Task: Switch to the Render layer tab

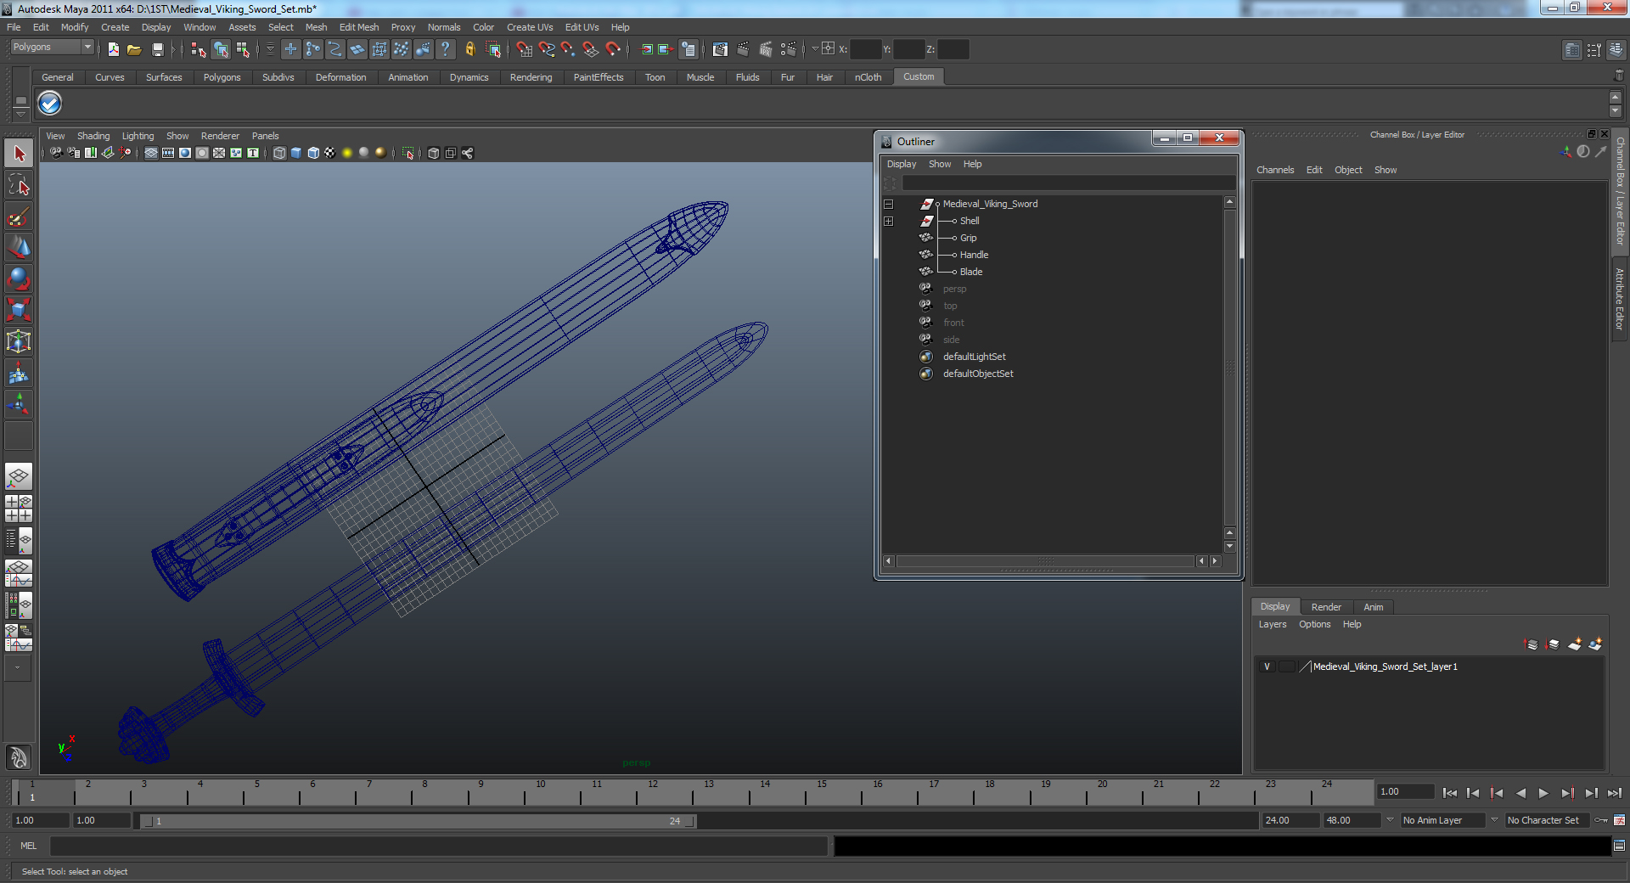Action: pos(1326,607)
